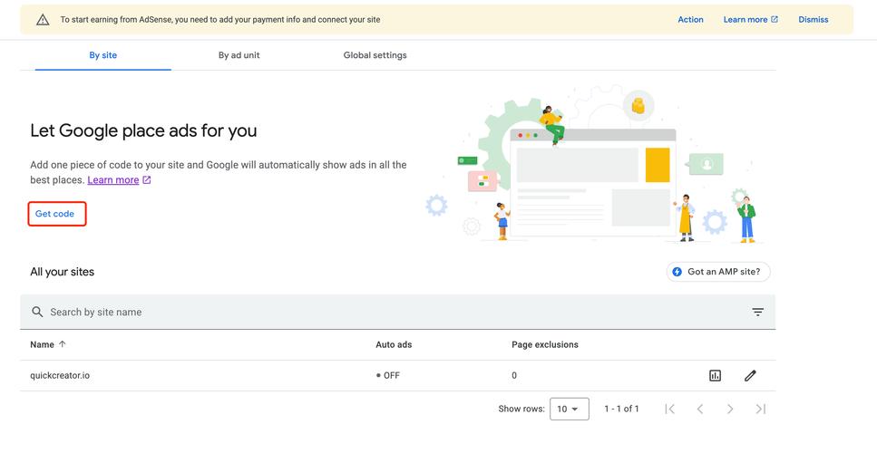Dismiss the AdSense payment banner
Image resolution: width=877 pixels, height=453 pixels.
(813, 20)
